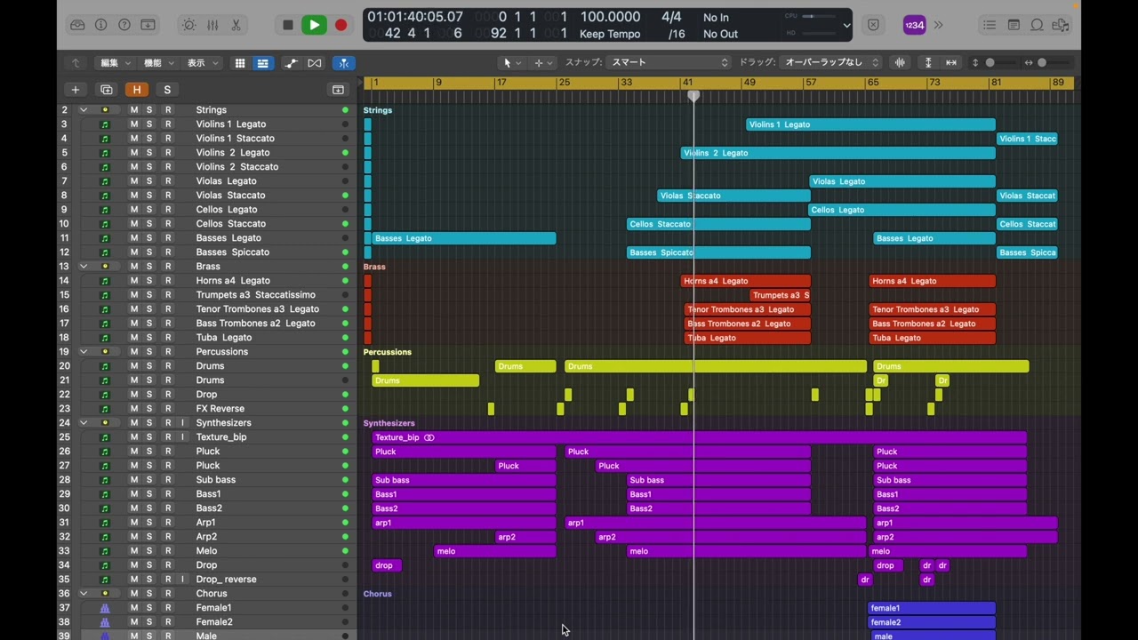Screen dimensions: 1138x640
Task: Toggle the Hide tracks H button
Action: (137, 90)
